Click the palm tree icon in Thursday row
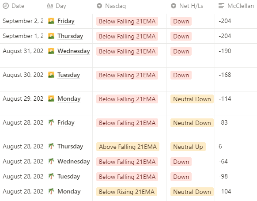This screenshot has width=257, height=201. tap(51, 146)
